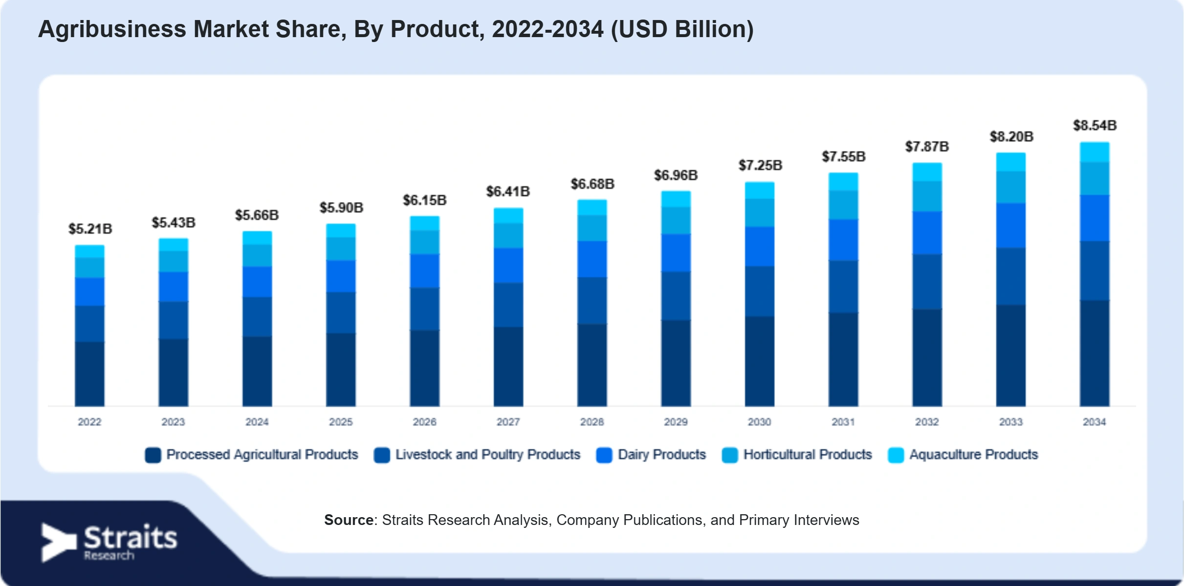Screen dimensions: 1184x586
Task: Click the 2032 axis label
Action: (x=927, y=422)
